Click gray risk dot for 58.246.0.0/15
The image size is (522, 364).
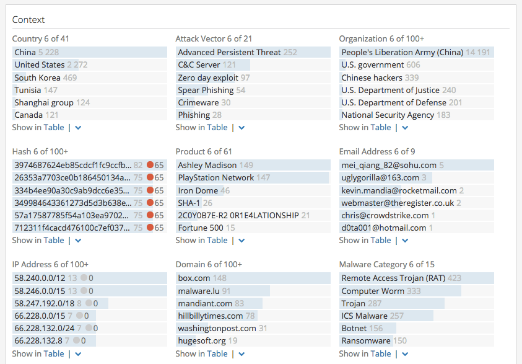click(x=84, y=291)
